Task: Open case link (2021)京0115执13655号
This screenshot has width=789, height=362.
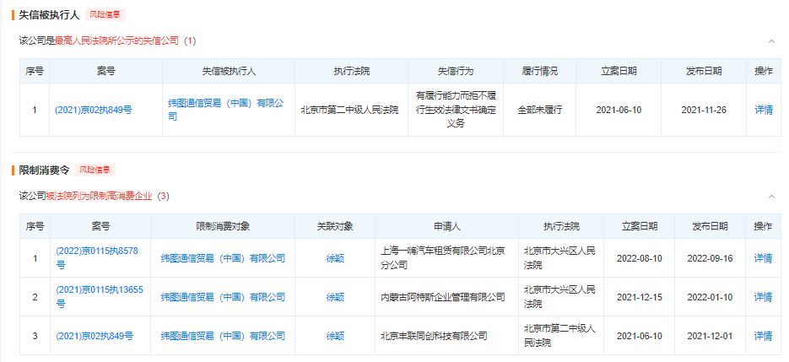Action: point(99,297)
